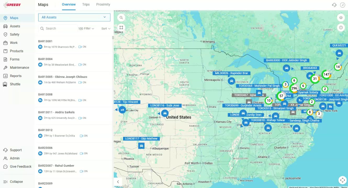Open the Filter dropdown

(89, 28)
